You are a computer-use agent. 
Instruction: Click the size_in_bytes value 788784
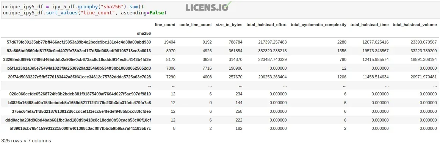tap(235, 42)
